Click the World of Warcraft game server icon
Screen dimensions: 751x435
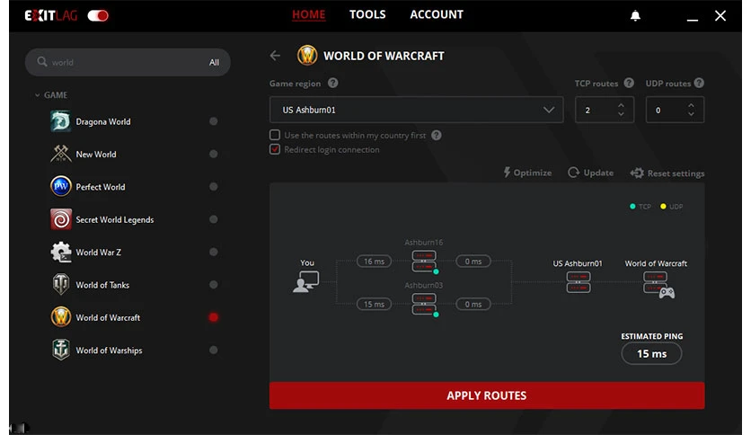coord(659,285)
